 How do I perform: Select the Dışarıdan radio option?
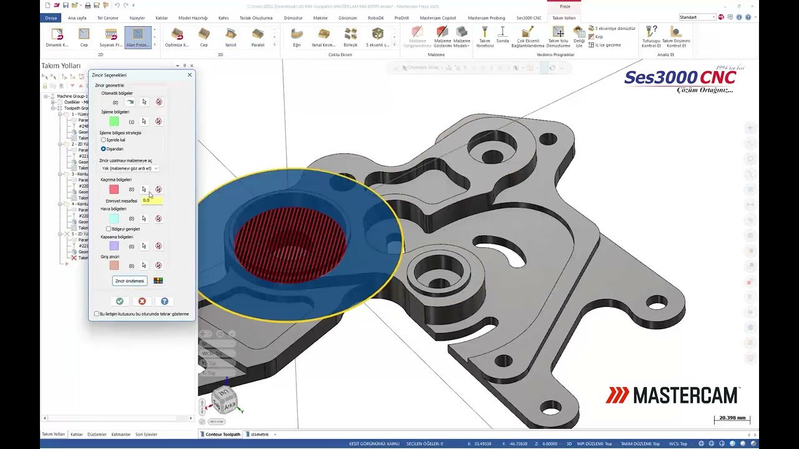[x=104, y=149]
